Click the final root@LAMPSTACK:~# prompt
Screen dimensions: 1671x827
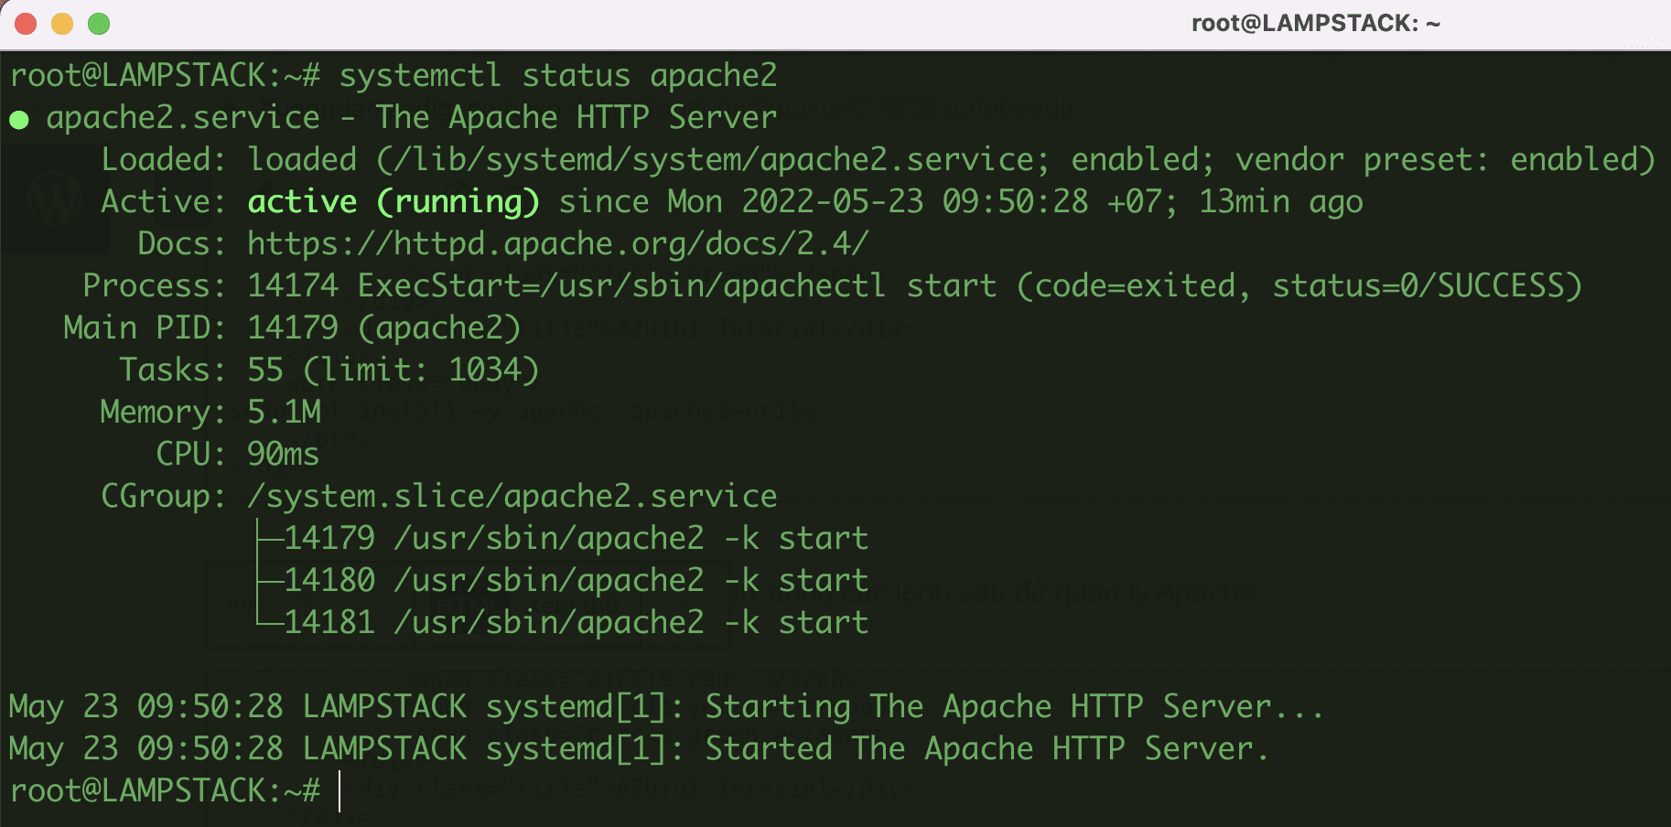pos(165,791)
